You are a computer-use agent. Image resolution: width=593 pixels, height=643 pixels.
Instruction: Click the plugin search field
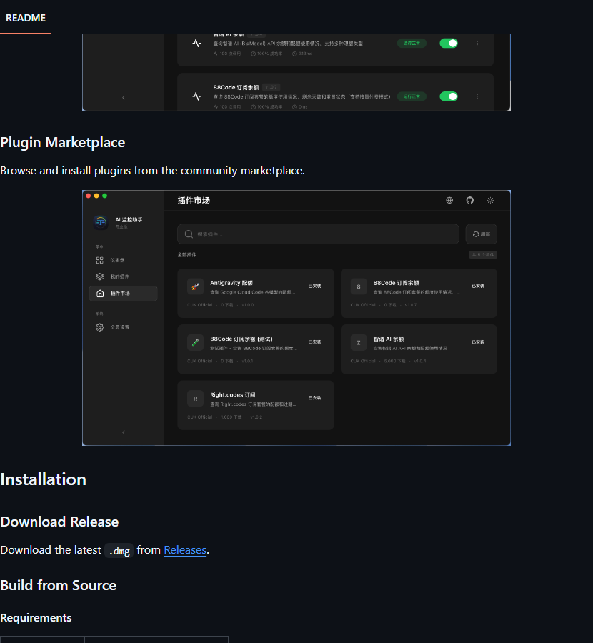tap(318, 234)
